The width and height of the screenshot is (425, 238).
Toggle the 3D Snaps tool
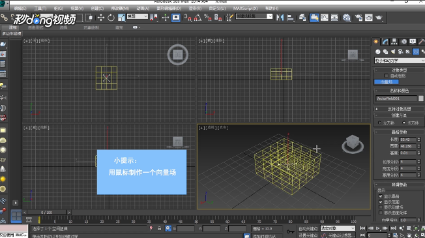tap(188, 18)
